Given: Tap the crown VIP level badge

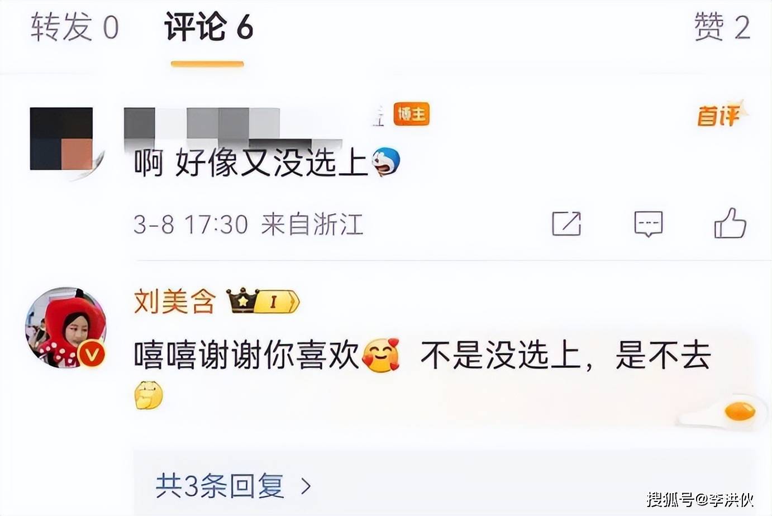Looking at the screenshot, I should coord(263,302).
